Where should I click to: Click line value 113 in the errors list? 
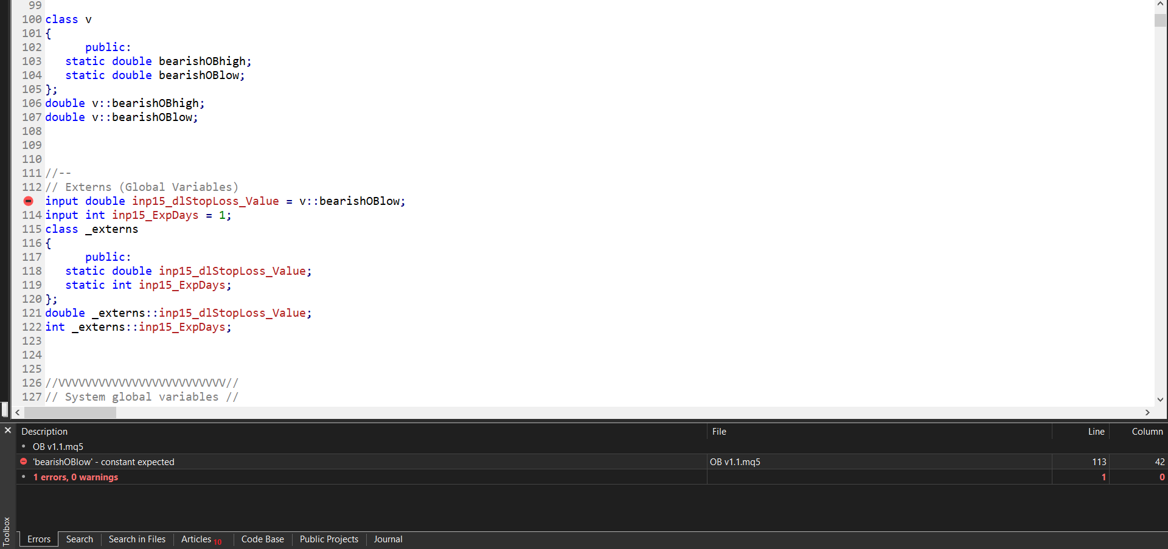click(x=1099, y=462)
